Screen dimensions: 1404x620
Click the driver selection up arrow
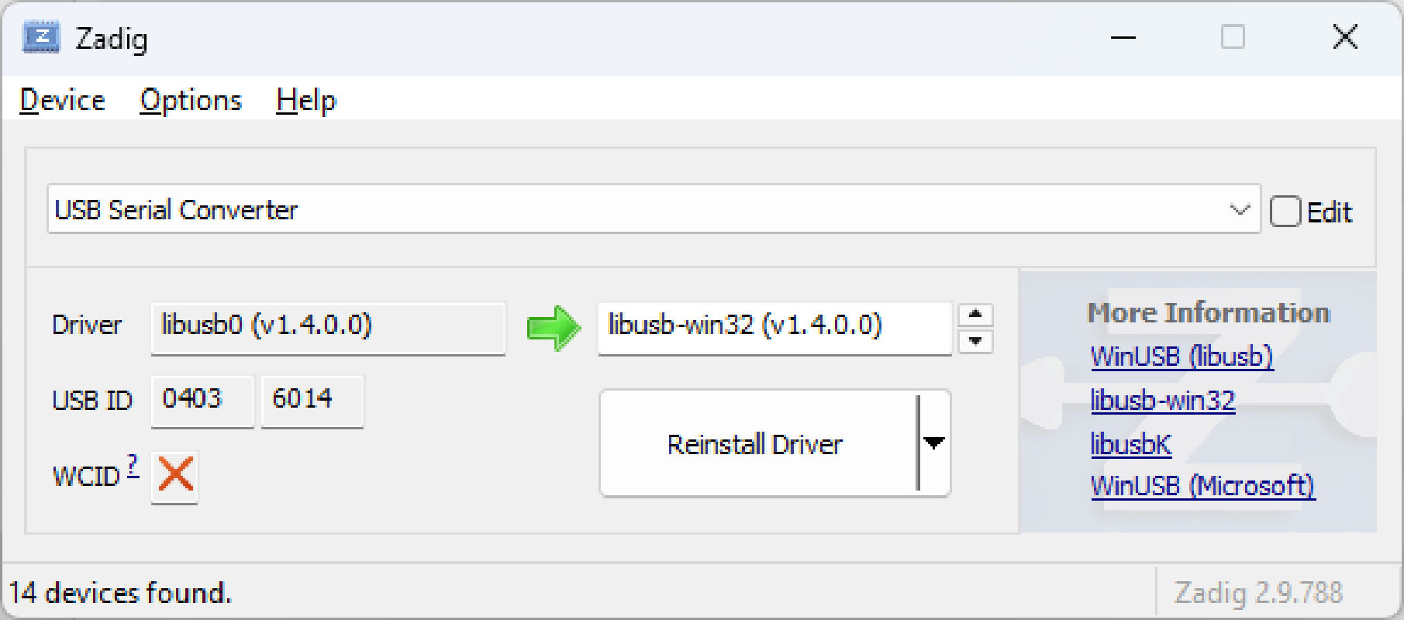[x=975, y=315]
